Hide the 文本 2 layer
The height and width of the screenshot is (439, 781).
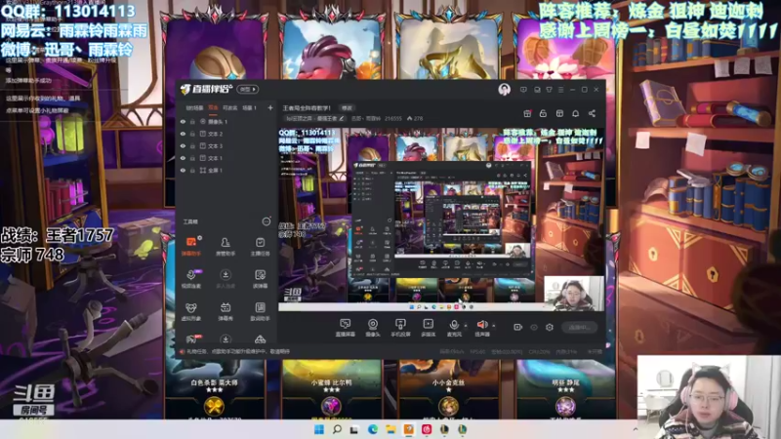[183, 134]
